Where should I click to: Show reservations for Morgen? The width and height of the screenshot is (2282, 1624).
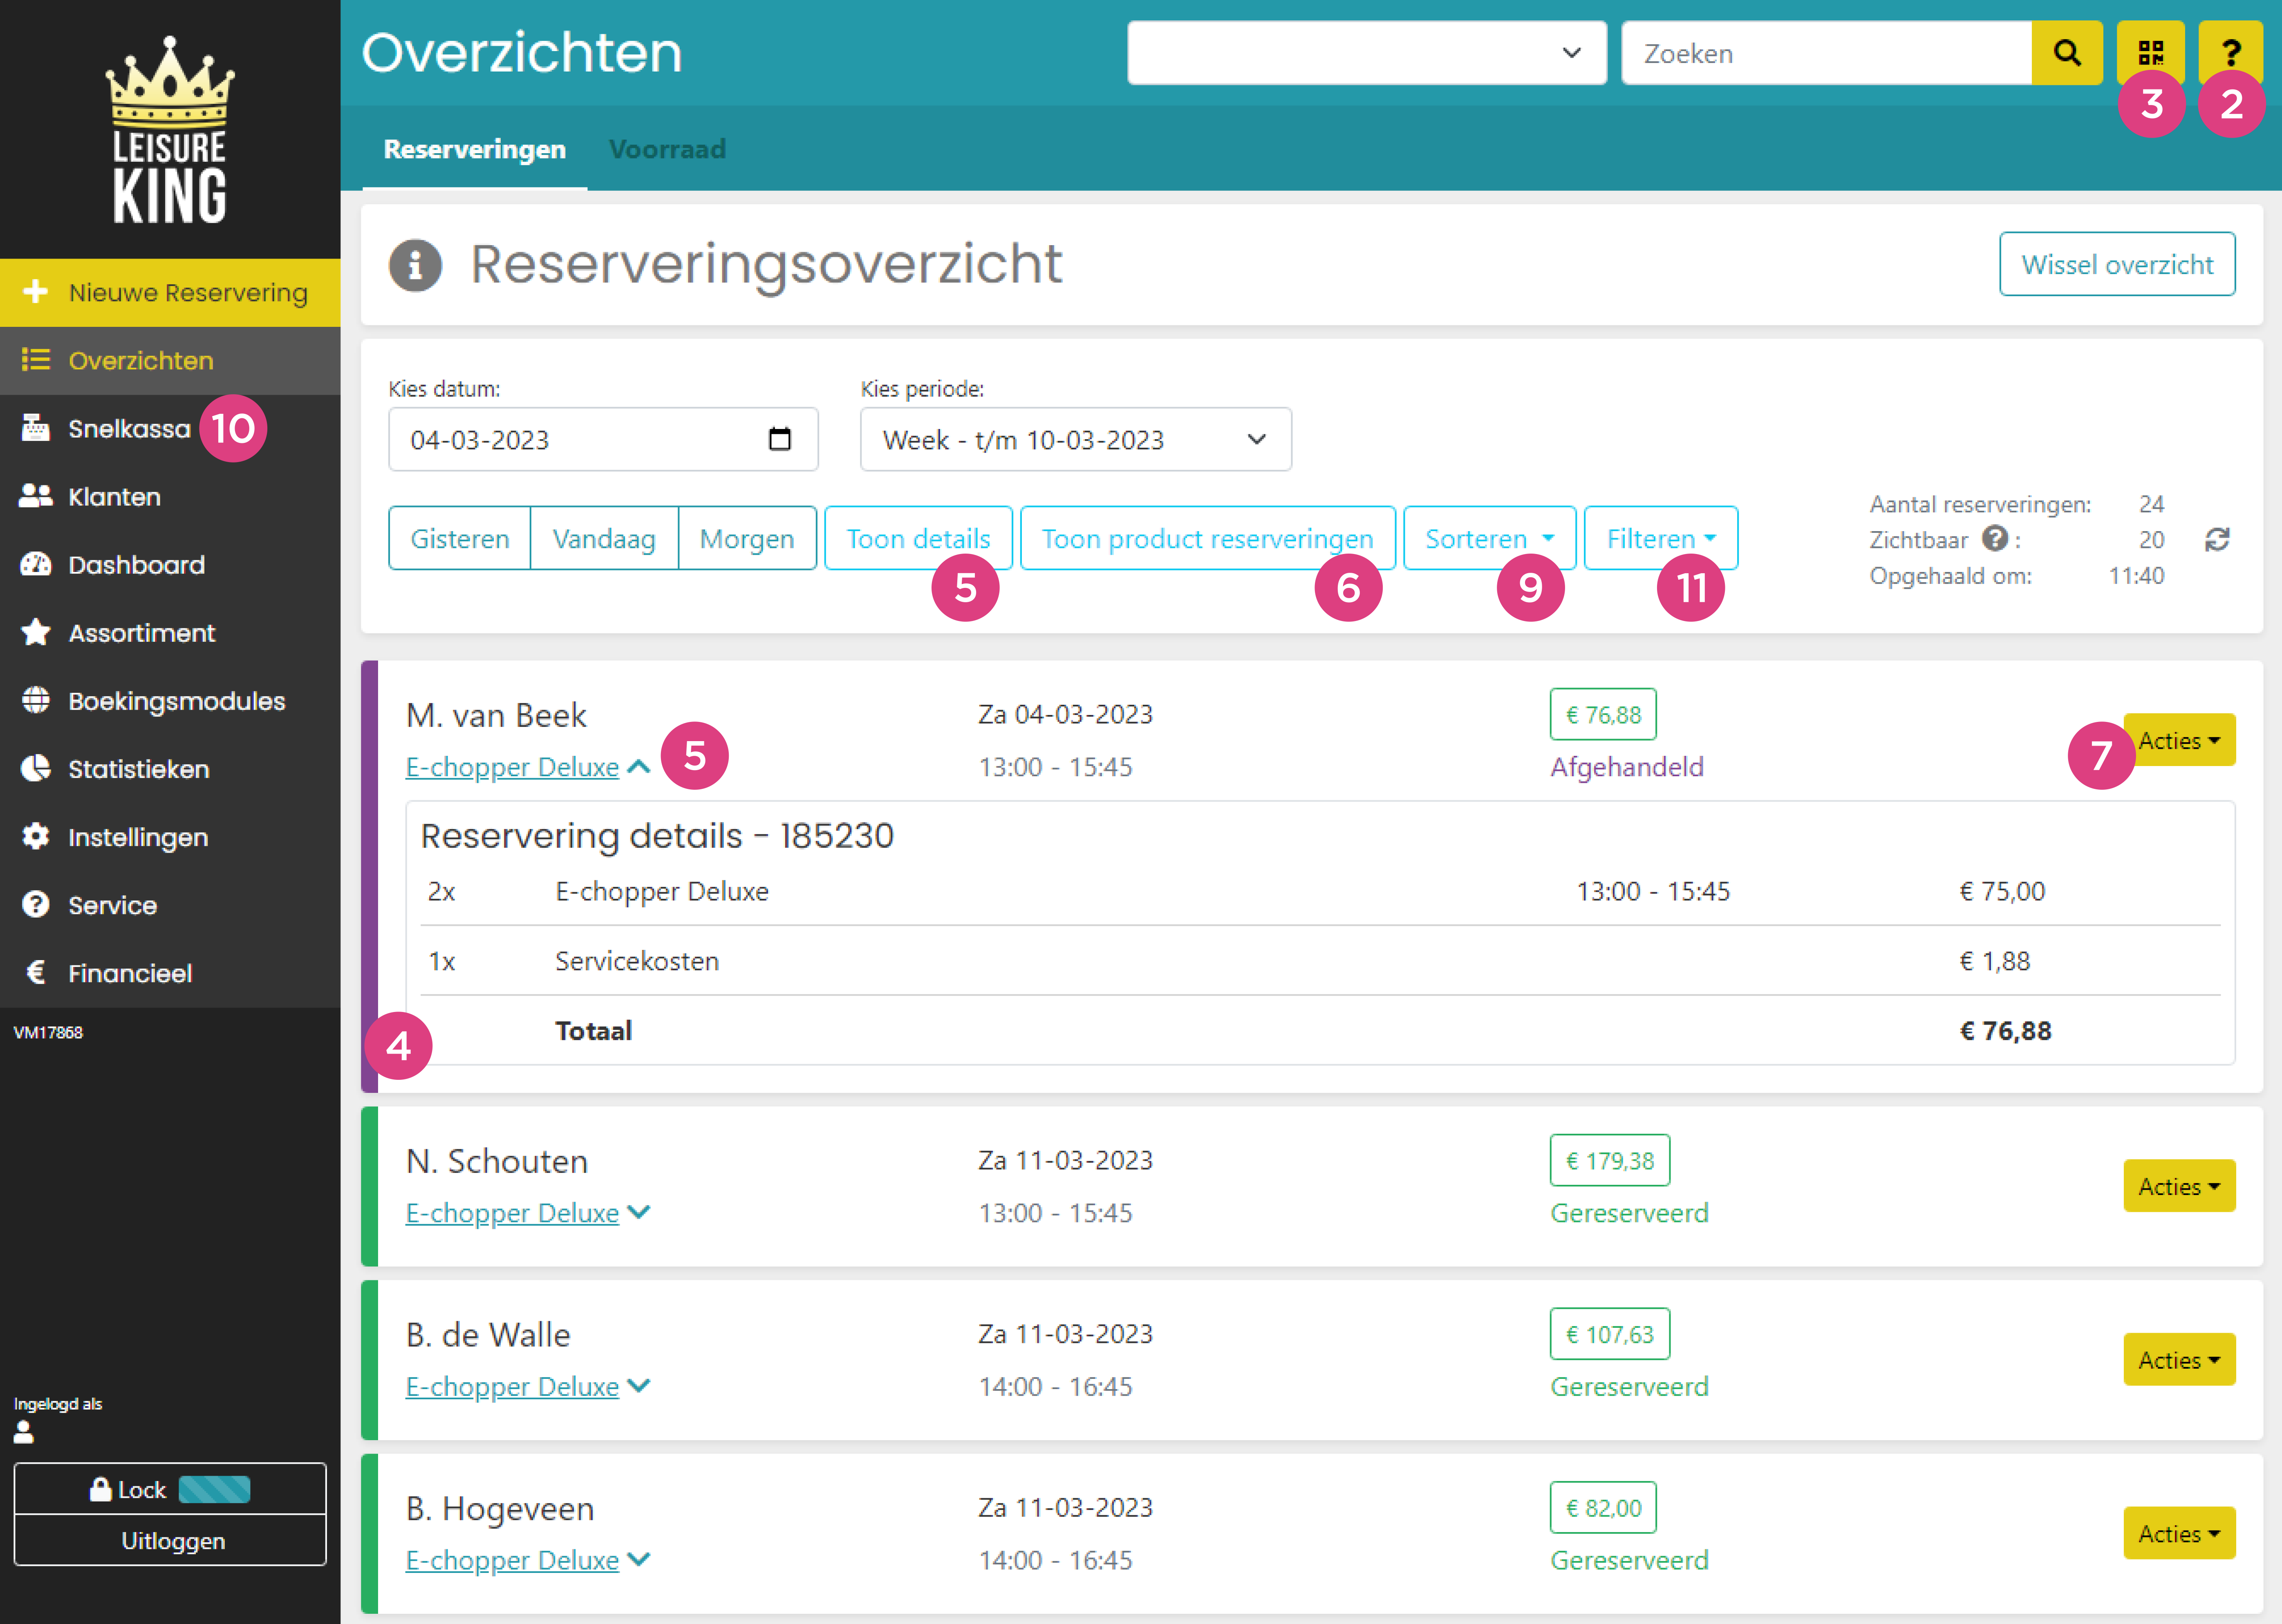tap(747, 539)
